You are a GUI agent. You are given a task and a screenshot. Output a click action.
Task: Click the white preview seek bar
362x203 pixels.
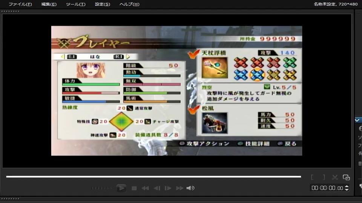tap(153, 177)
